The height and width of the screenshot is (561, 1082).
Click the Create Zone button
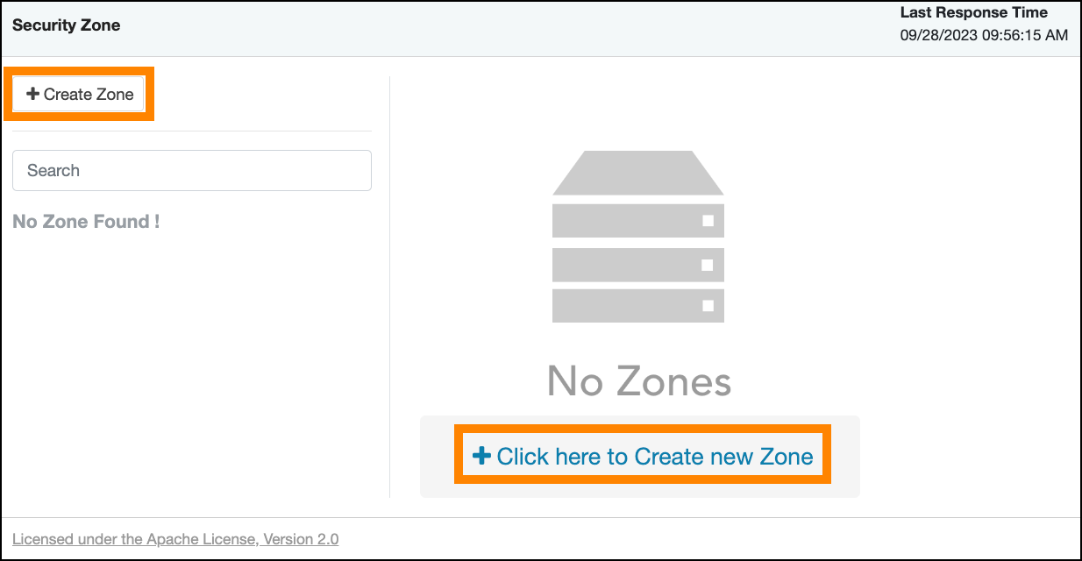click(x=80, y=94)
